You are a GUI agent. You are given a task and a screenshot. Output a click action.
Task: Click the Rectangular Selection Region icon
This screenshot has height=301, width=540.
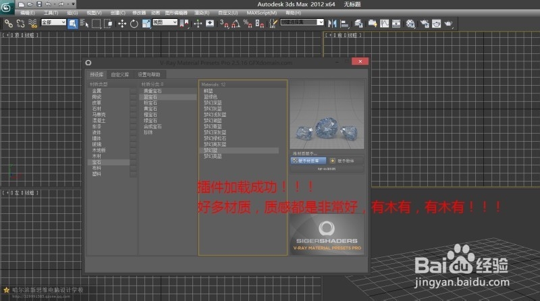[x=97, y=23]
